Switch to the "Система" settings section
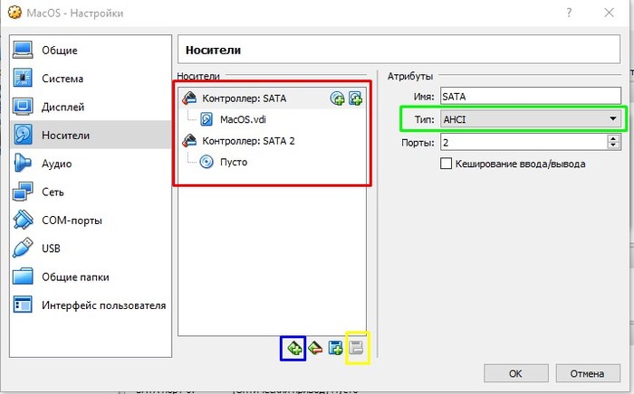Screen dimensions: 634x394 point(62,79)
